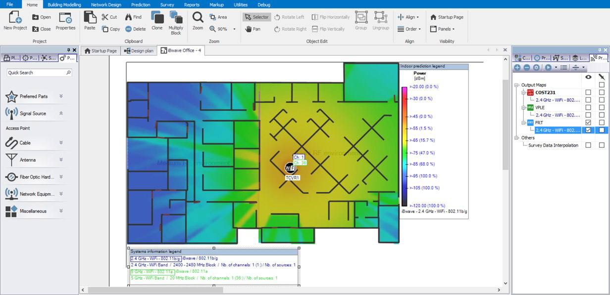This screenshot has height=295, width=610.
Task: Switch to Building Modelling ribbon tab
Action: pos(64,4)
